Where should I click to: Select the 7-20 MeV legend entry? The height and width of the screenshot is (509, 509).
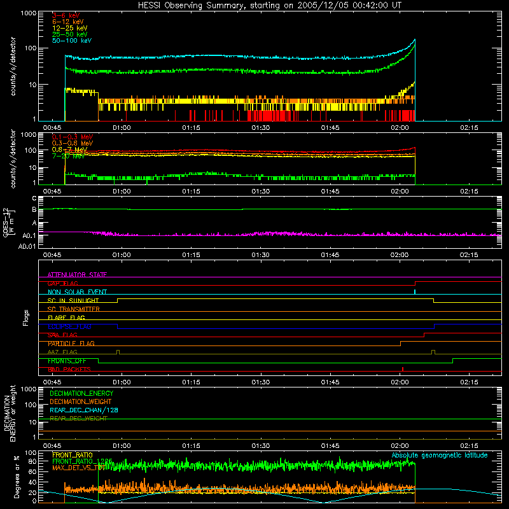coord(69,156)
